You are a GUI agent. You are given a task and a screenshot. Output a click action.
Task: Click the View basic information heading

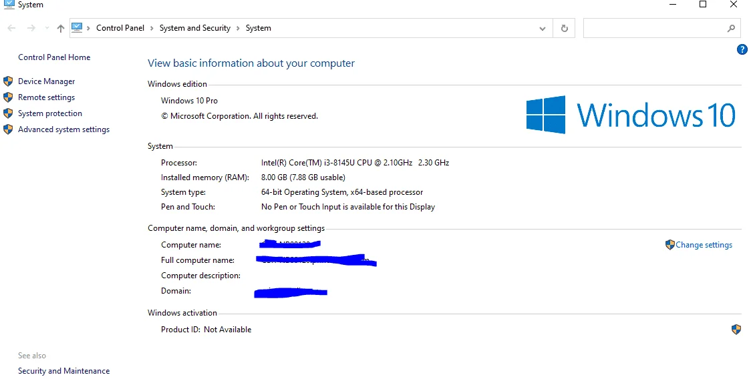(251, 63)
